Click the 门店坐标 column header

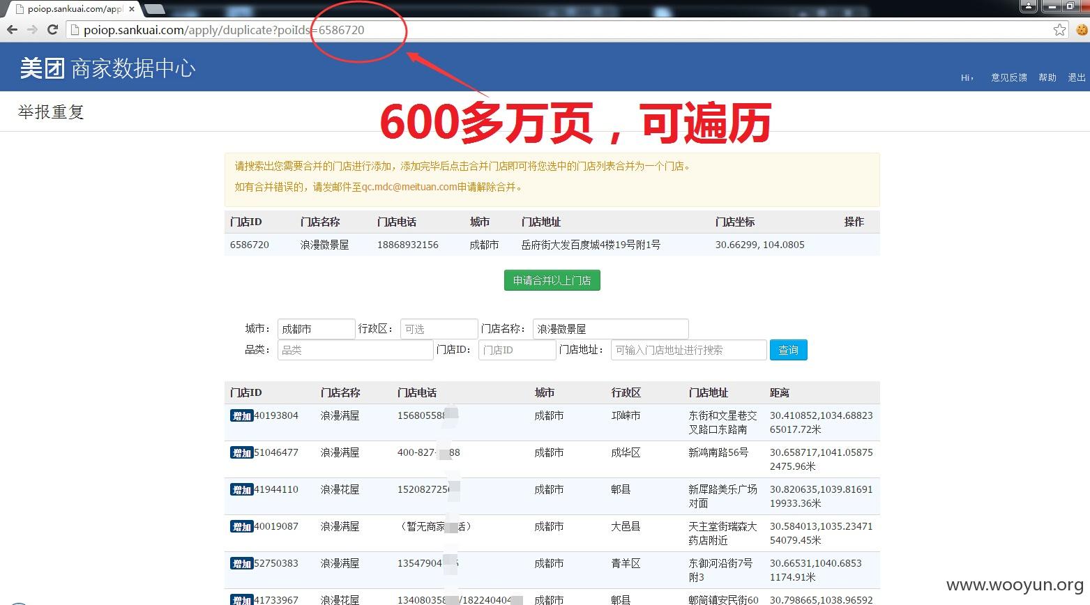click(735, 222)
